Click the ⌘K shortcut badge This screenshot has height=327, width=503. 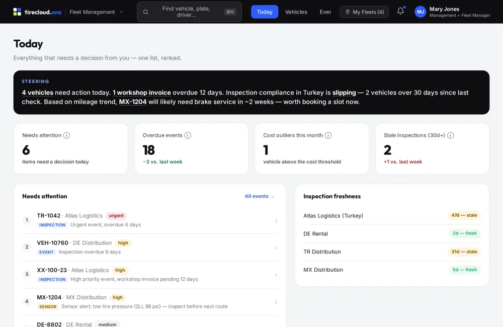pyautogui.click(x=230, y=12)
